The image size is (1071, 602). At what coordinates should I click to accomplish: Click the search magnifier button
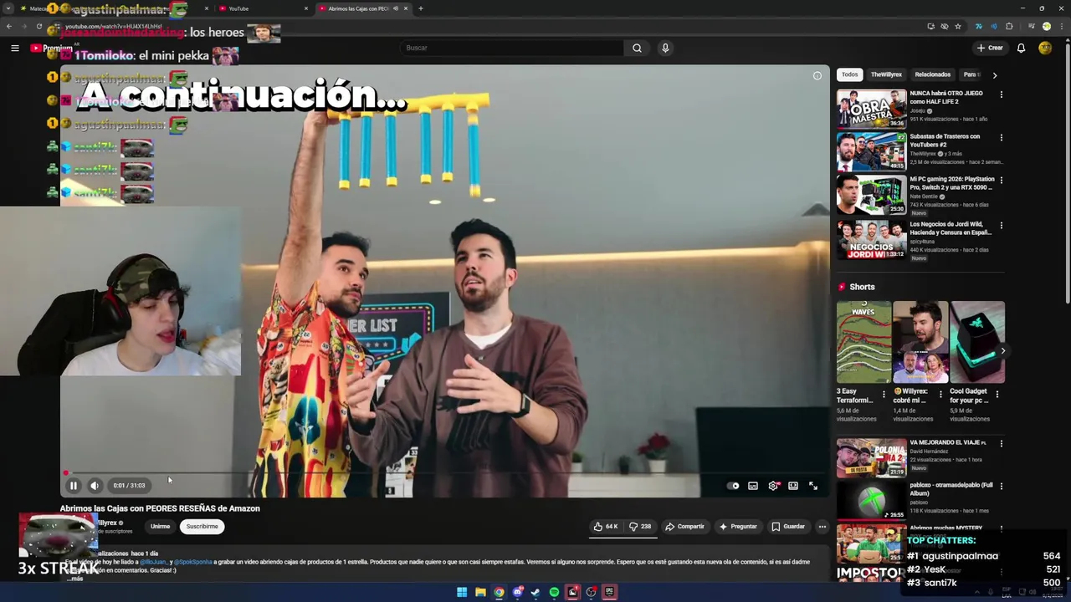click(637, 48)
